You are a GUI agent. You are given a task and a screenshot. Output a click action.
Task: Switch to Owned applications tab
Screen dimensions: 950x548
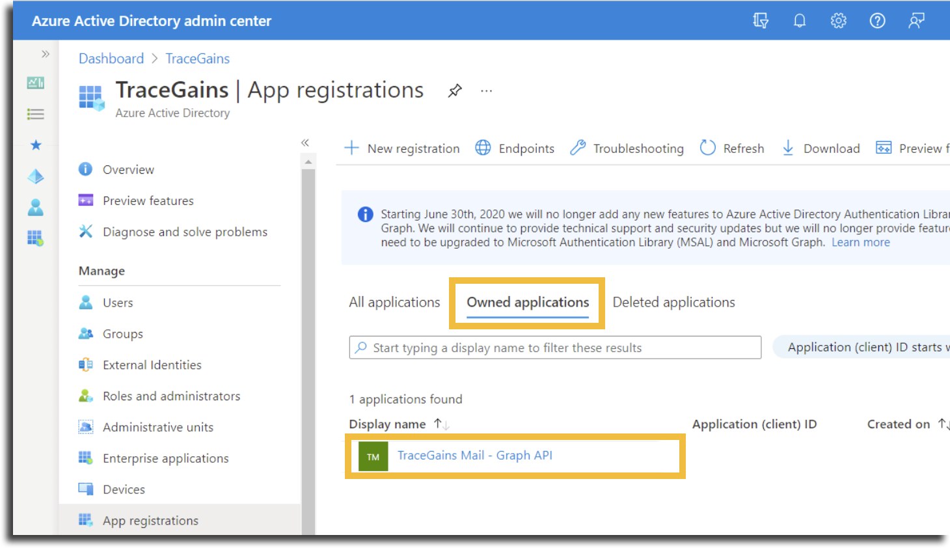click(x=528, y=303)
